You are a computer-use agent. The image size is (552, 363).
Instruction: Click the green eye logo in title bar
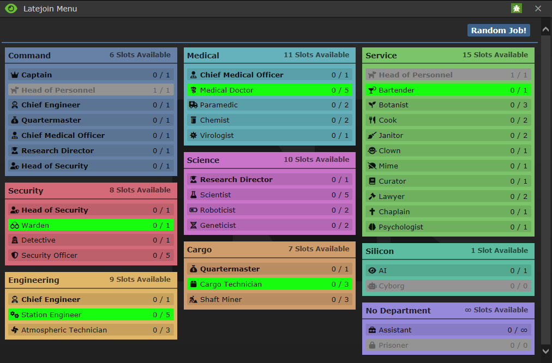pos(11,8)
